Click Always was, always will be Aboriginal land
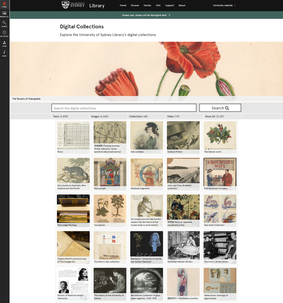The image size is (283, 303). [144, 15]
